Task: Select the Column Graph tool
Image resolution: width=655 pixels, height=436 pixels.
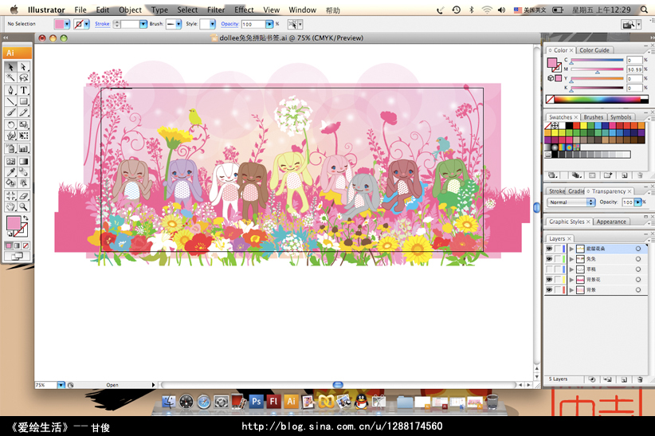Action: [x=24, y=148]
